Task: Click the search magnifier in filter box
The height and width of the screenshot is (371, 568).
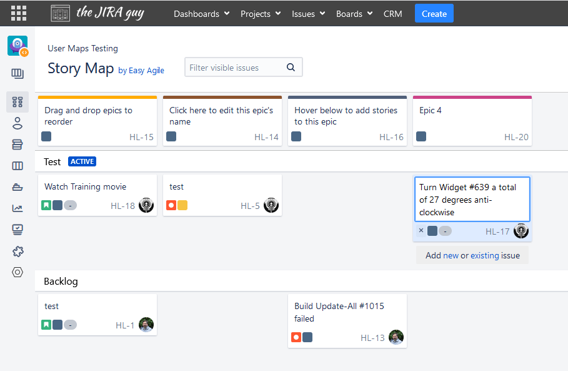Action: click(291, 68)
